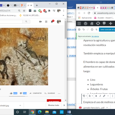Open text alignment dropdown

pos(91,96)
